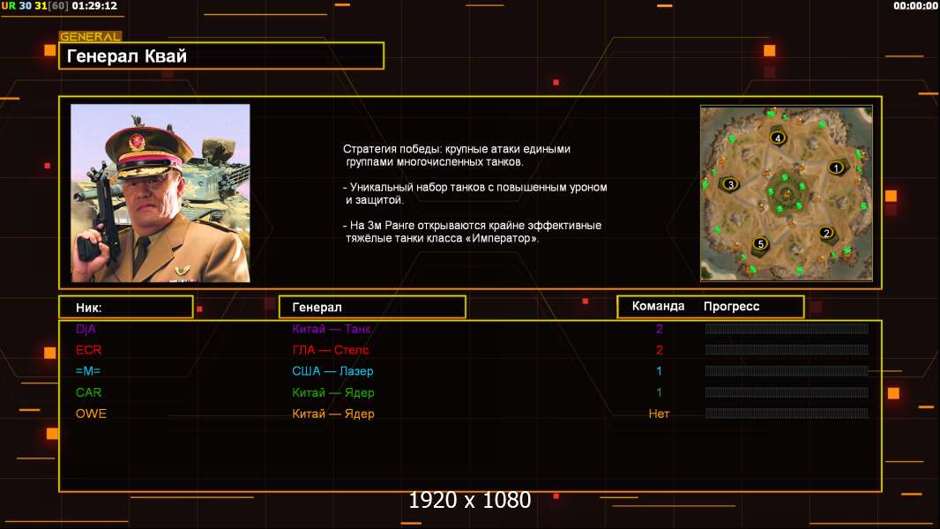This screenshot has height=529, width=940.
Task: Pick start position 5 on the minimap
Action: pyautogui.click(x=760, y=244)
